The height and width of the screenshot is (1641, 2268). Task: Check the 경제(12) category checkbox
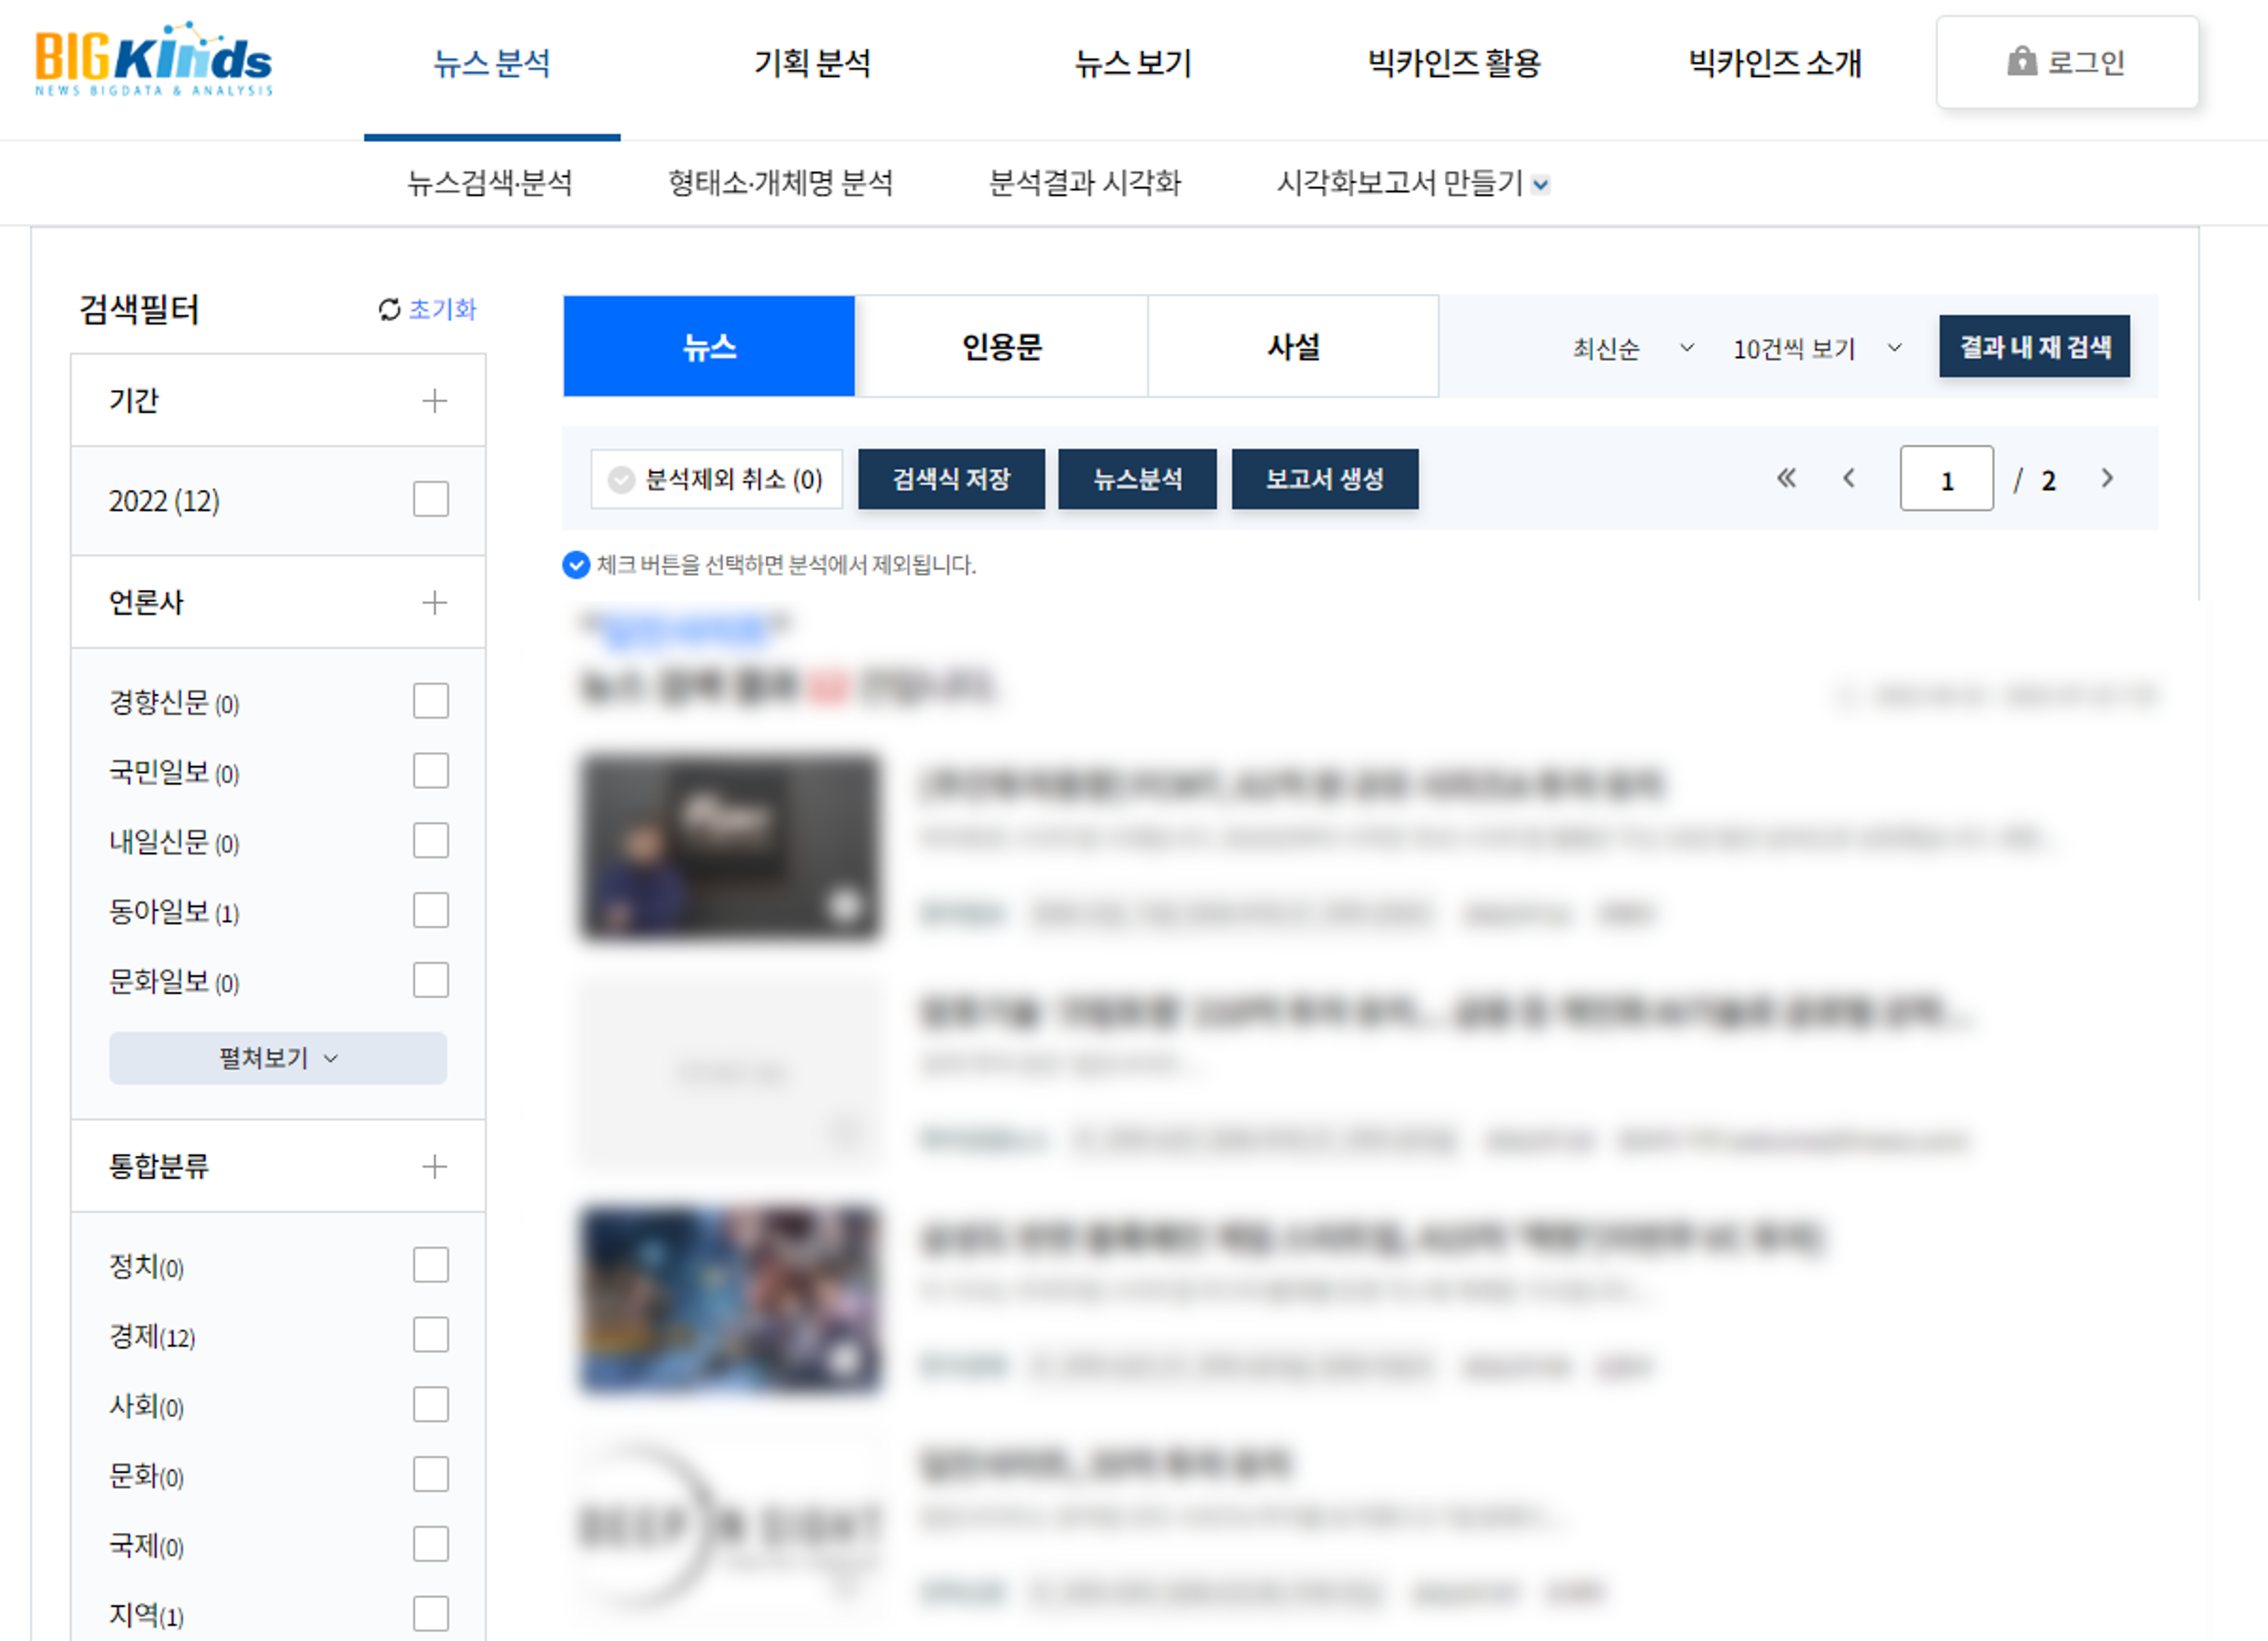tap(431, 1335)
